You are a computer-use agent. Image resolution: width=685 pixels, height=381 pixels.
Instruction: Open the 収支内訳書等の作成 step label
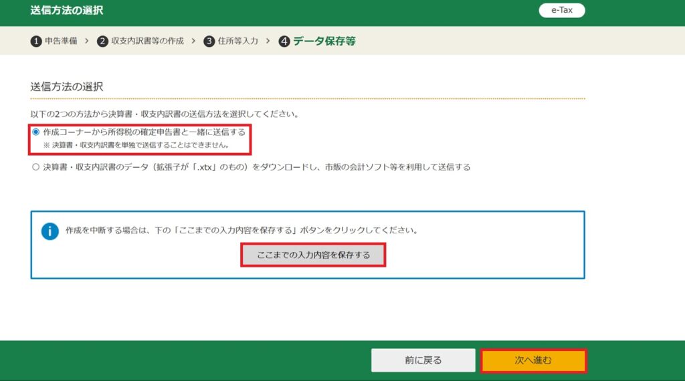point(147,41)
